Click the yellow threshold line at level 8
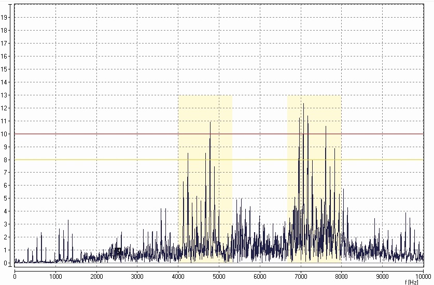This screenshot has width=434, height=285. [x=130, y=160]
